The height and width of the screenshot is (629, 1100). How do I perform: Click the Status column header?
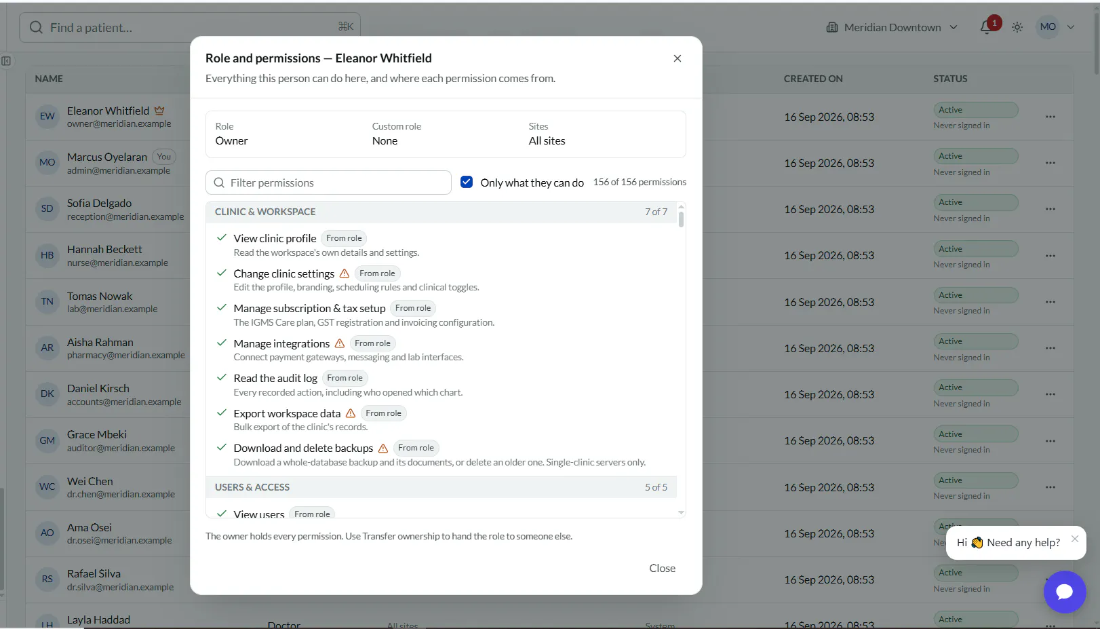(x=950, y=79)
